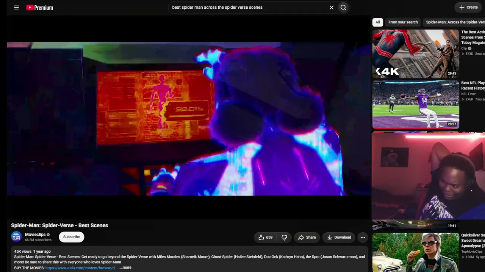This screenshot has width=485, height=272.
Task: Open "The Best Action Scenes" video title
Action: (473, 37)
